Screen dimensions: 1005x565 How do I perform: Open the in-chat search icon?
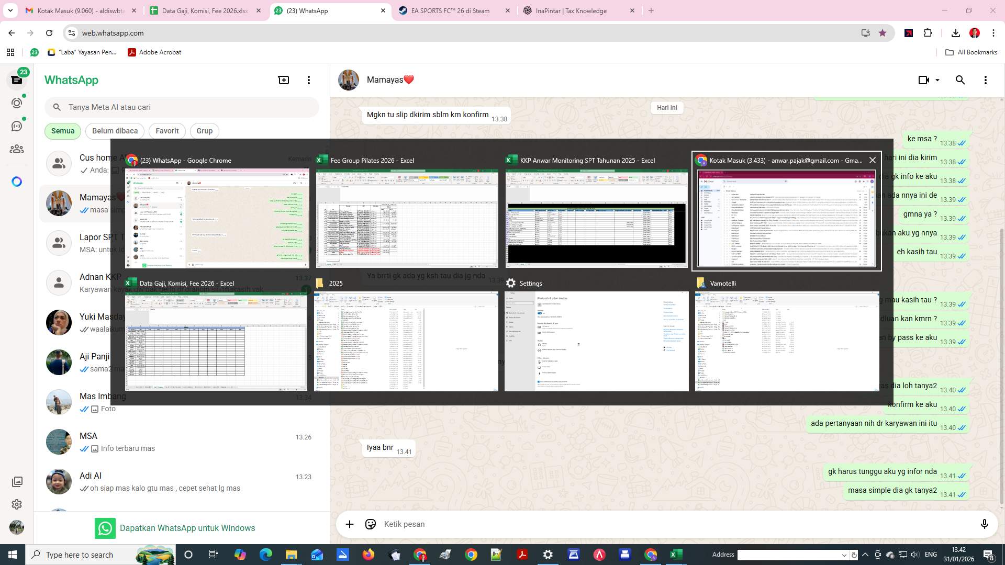click(x=961, y=80)
